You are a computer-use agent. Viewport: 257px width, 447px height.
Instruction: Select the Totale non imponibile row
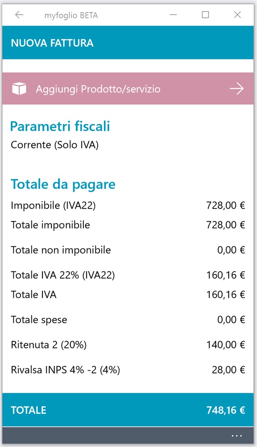(128, 250)
